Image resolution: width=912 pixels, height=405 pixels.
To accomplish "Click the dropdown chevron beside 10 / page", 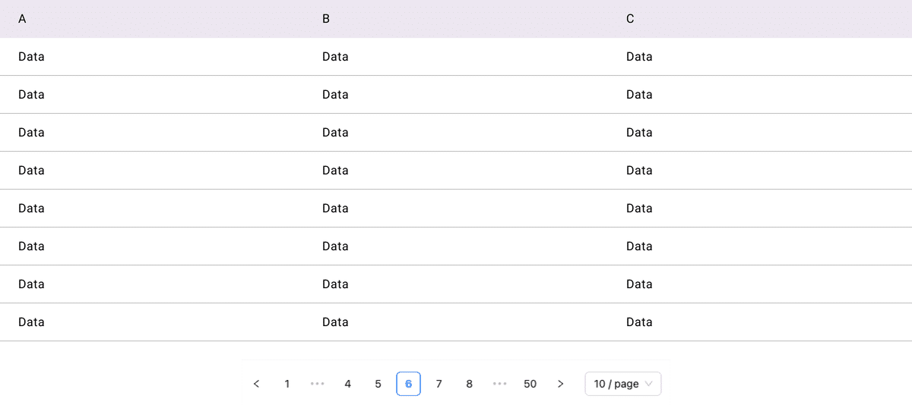I will tap(648, 385).
